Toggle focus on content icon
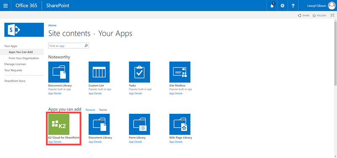 coord(332,15)
